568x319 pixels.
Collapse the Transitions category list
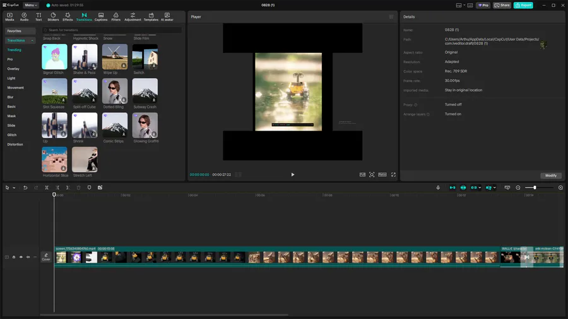click(x=32, y=40)
